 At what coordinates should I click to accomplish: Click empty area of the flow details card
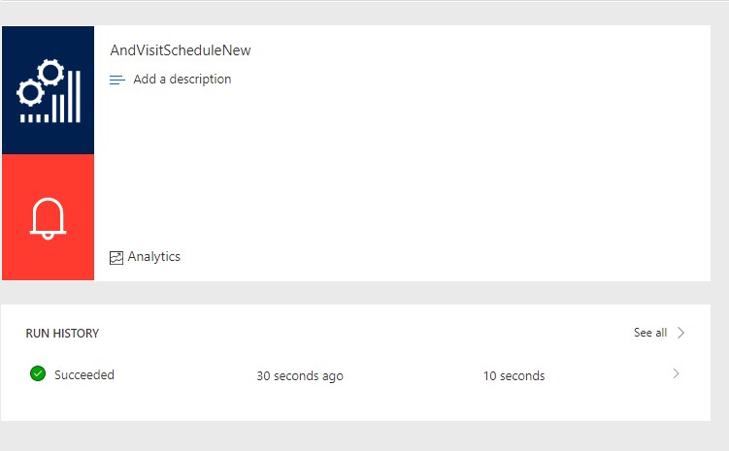437,165
